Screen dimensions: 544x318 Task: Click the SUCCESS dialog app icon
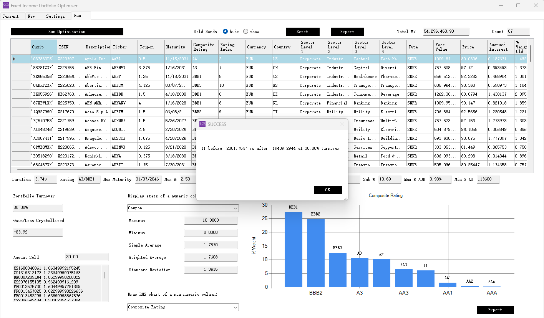click(202, 124)
